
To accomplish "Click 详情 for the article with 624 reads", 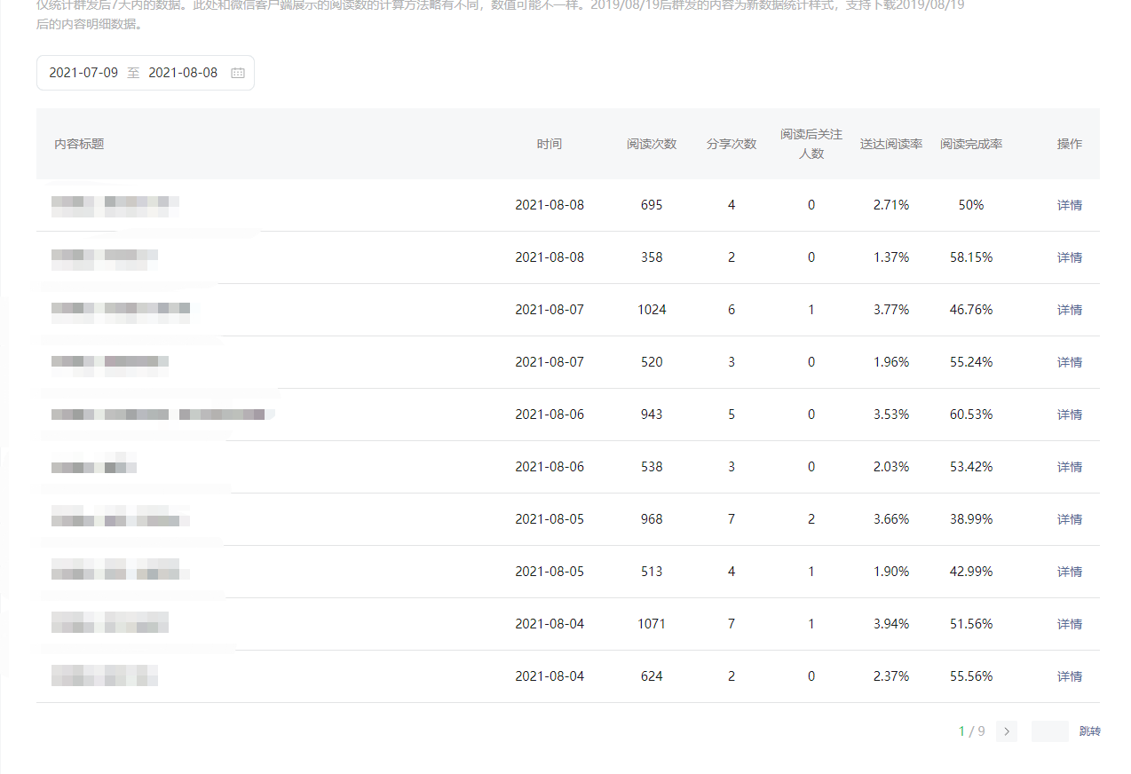I will (1069, 676).
